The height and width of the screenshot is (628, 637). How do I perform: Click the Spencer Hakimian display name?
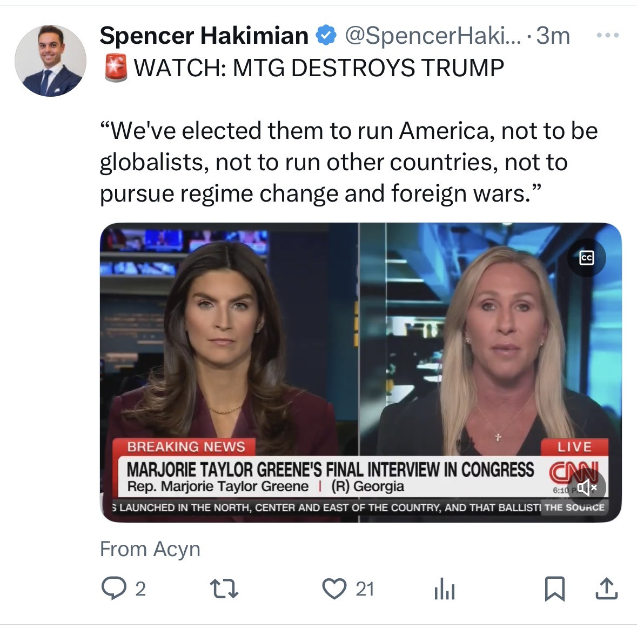(204, 35)
